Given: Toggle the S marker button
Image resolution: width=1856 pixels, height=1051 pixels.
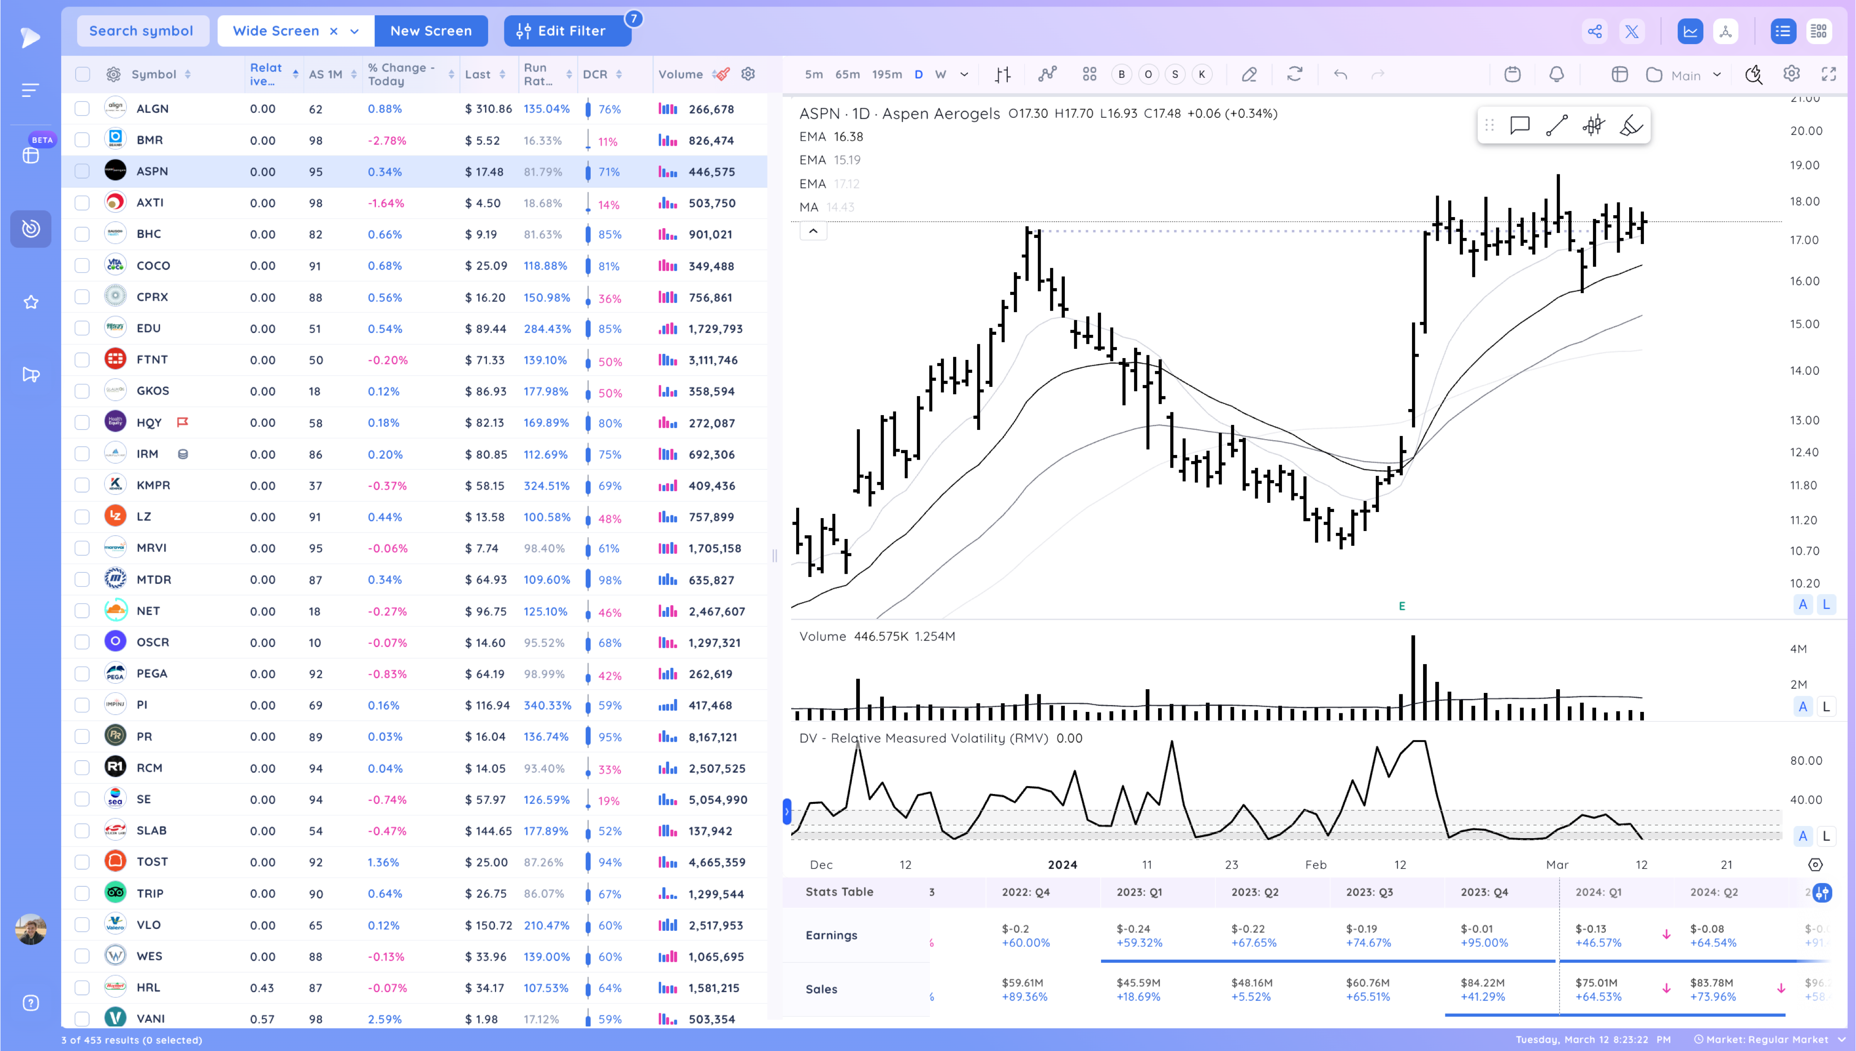Looking at the screenshot, I should pyautogui.click(x=1174, y=74).
